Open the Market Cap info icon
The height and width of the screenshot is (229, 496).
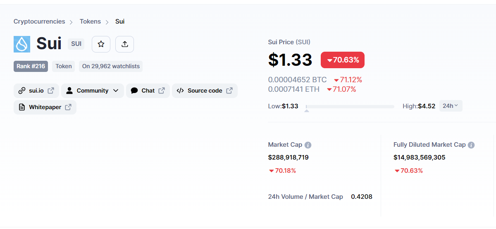308,145
